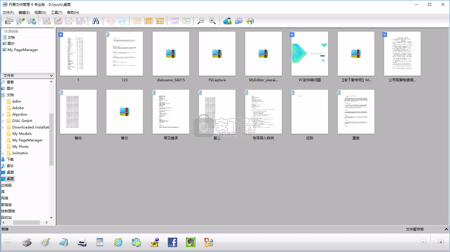Click the zoom out magnifier icon
The height and width of the screenshot is (252, 450).
click(x=201, y=21)
